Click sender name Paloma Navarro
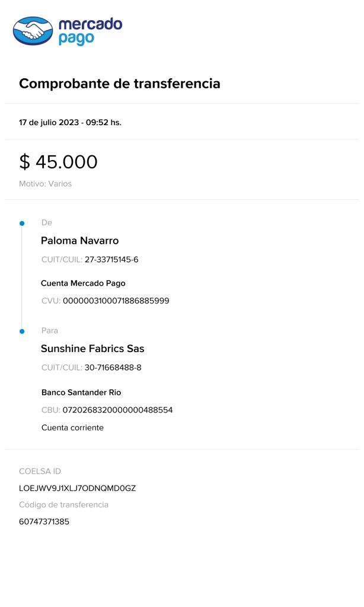 pos(79,241)
